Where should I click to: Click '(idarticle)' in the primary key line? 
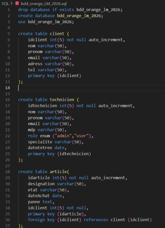point(70,214)
